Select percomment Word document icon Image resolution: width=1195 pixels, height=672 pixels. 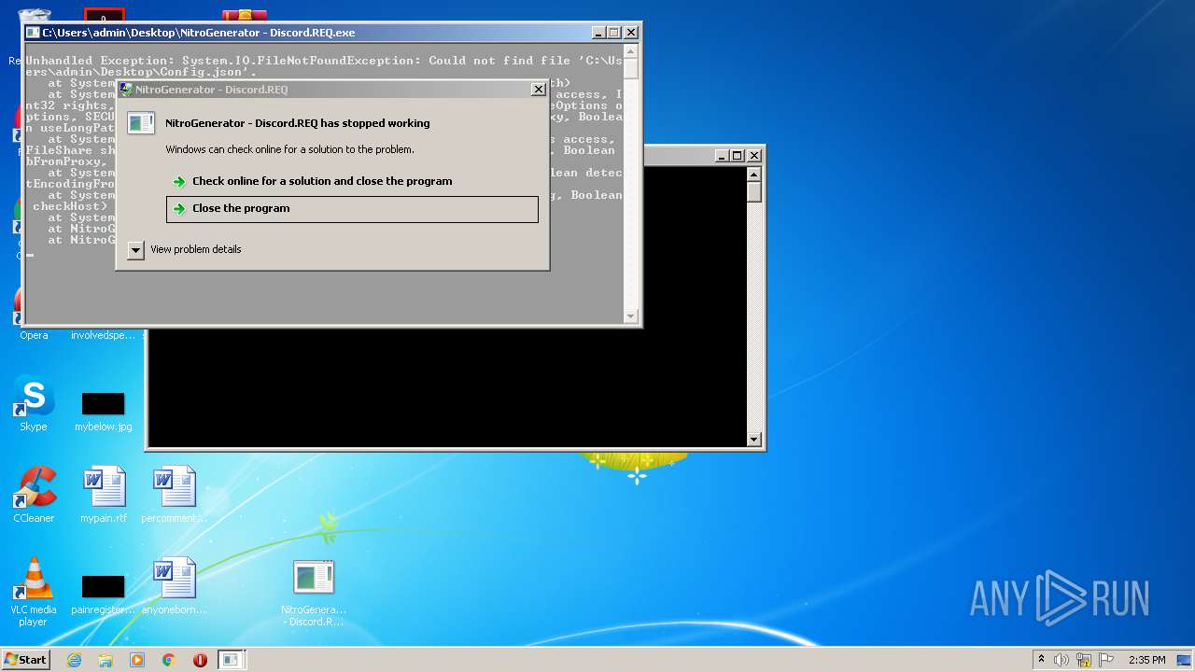(175, 495)
